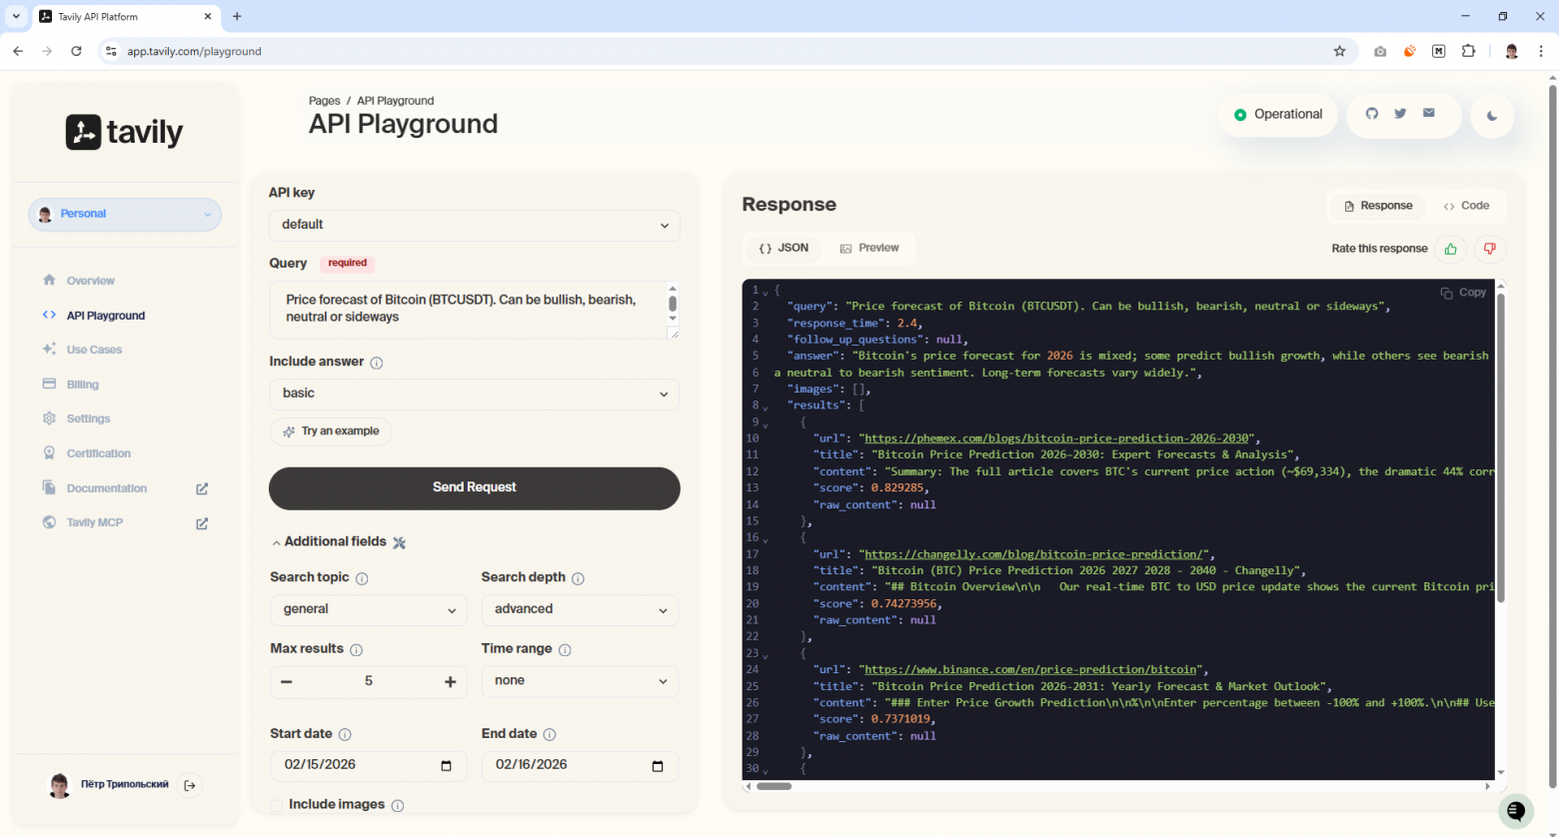Enable the Include images checkbox
The width and height of the screenshot is (1559, 837).
(277, 805)
